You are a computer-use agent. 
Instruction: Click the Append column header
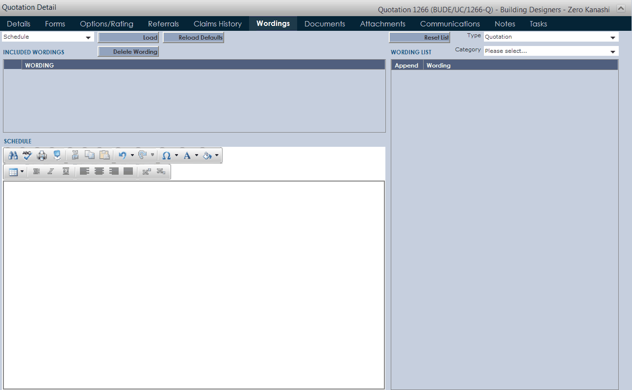(407, 65)
